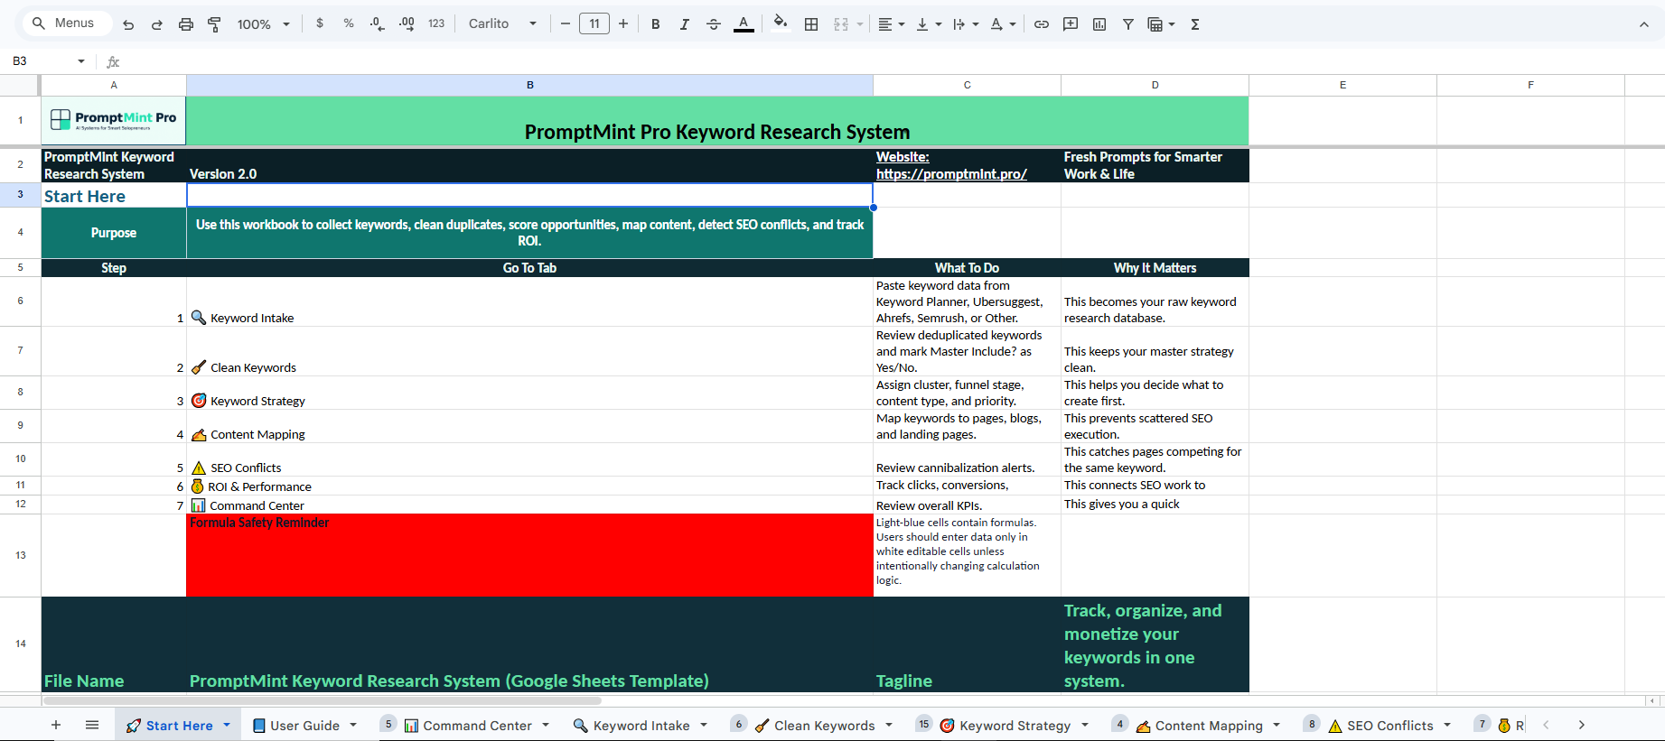Select the PromptMint Pro logo cell

tap(114, 121)
